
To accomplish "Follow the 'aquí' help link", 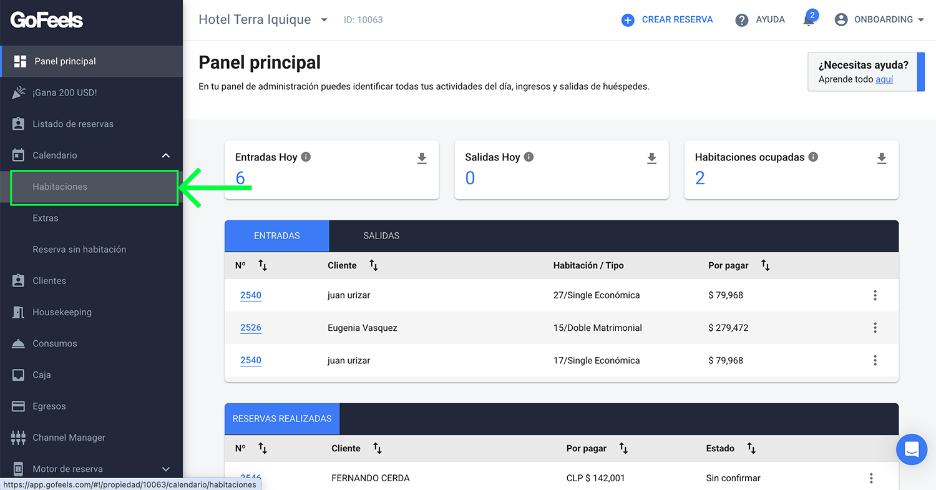I will click(884, 79).
